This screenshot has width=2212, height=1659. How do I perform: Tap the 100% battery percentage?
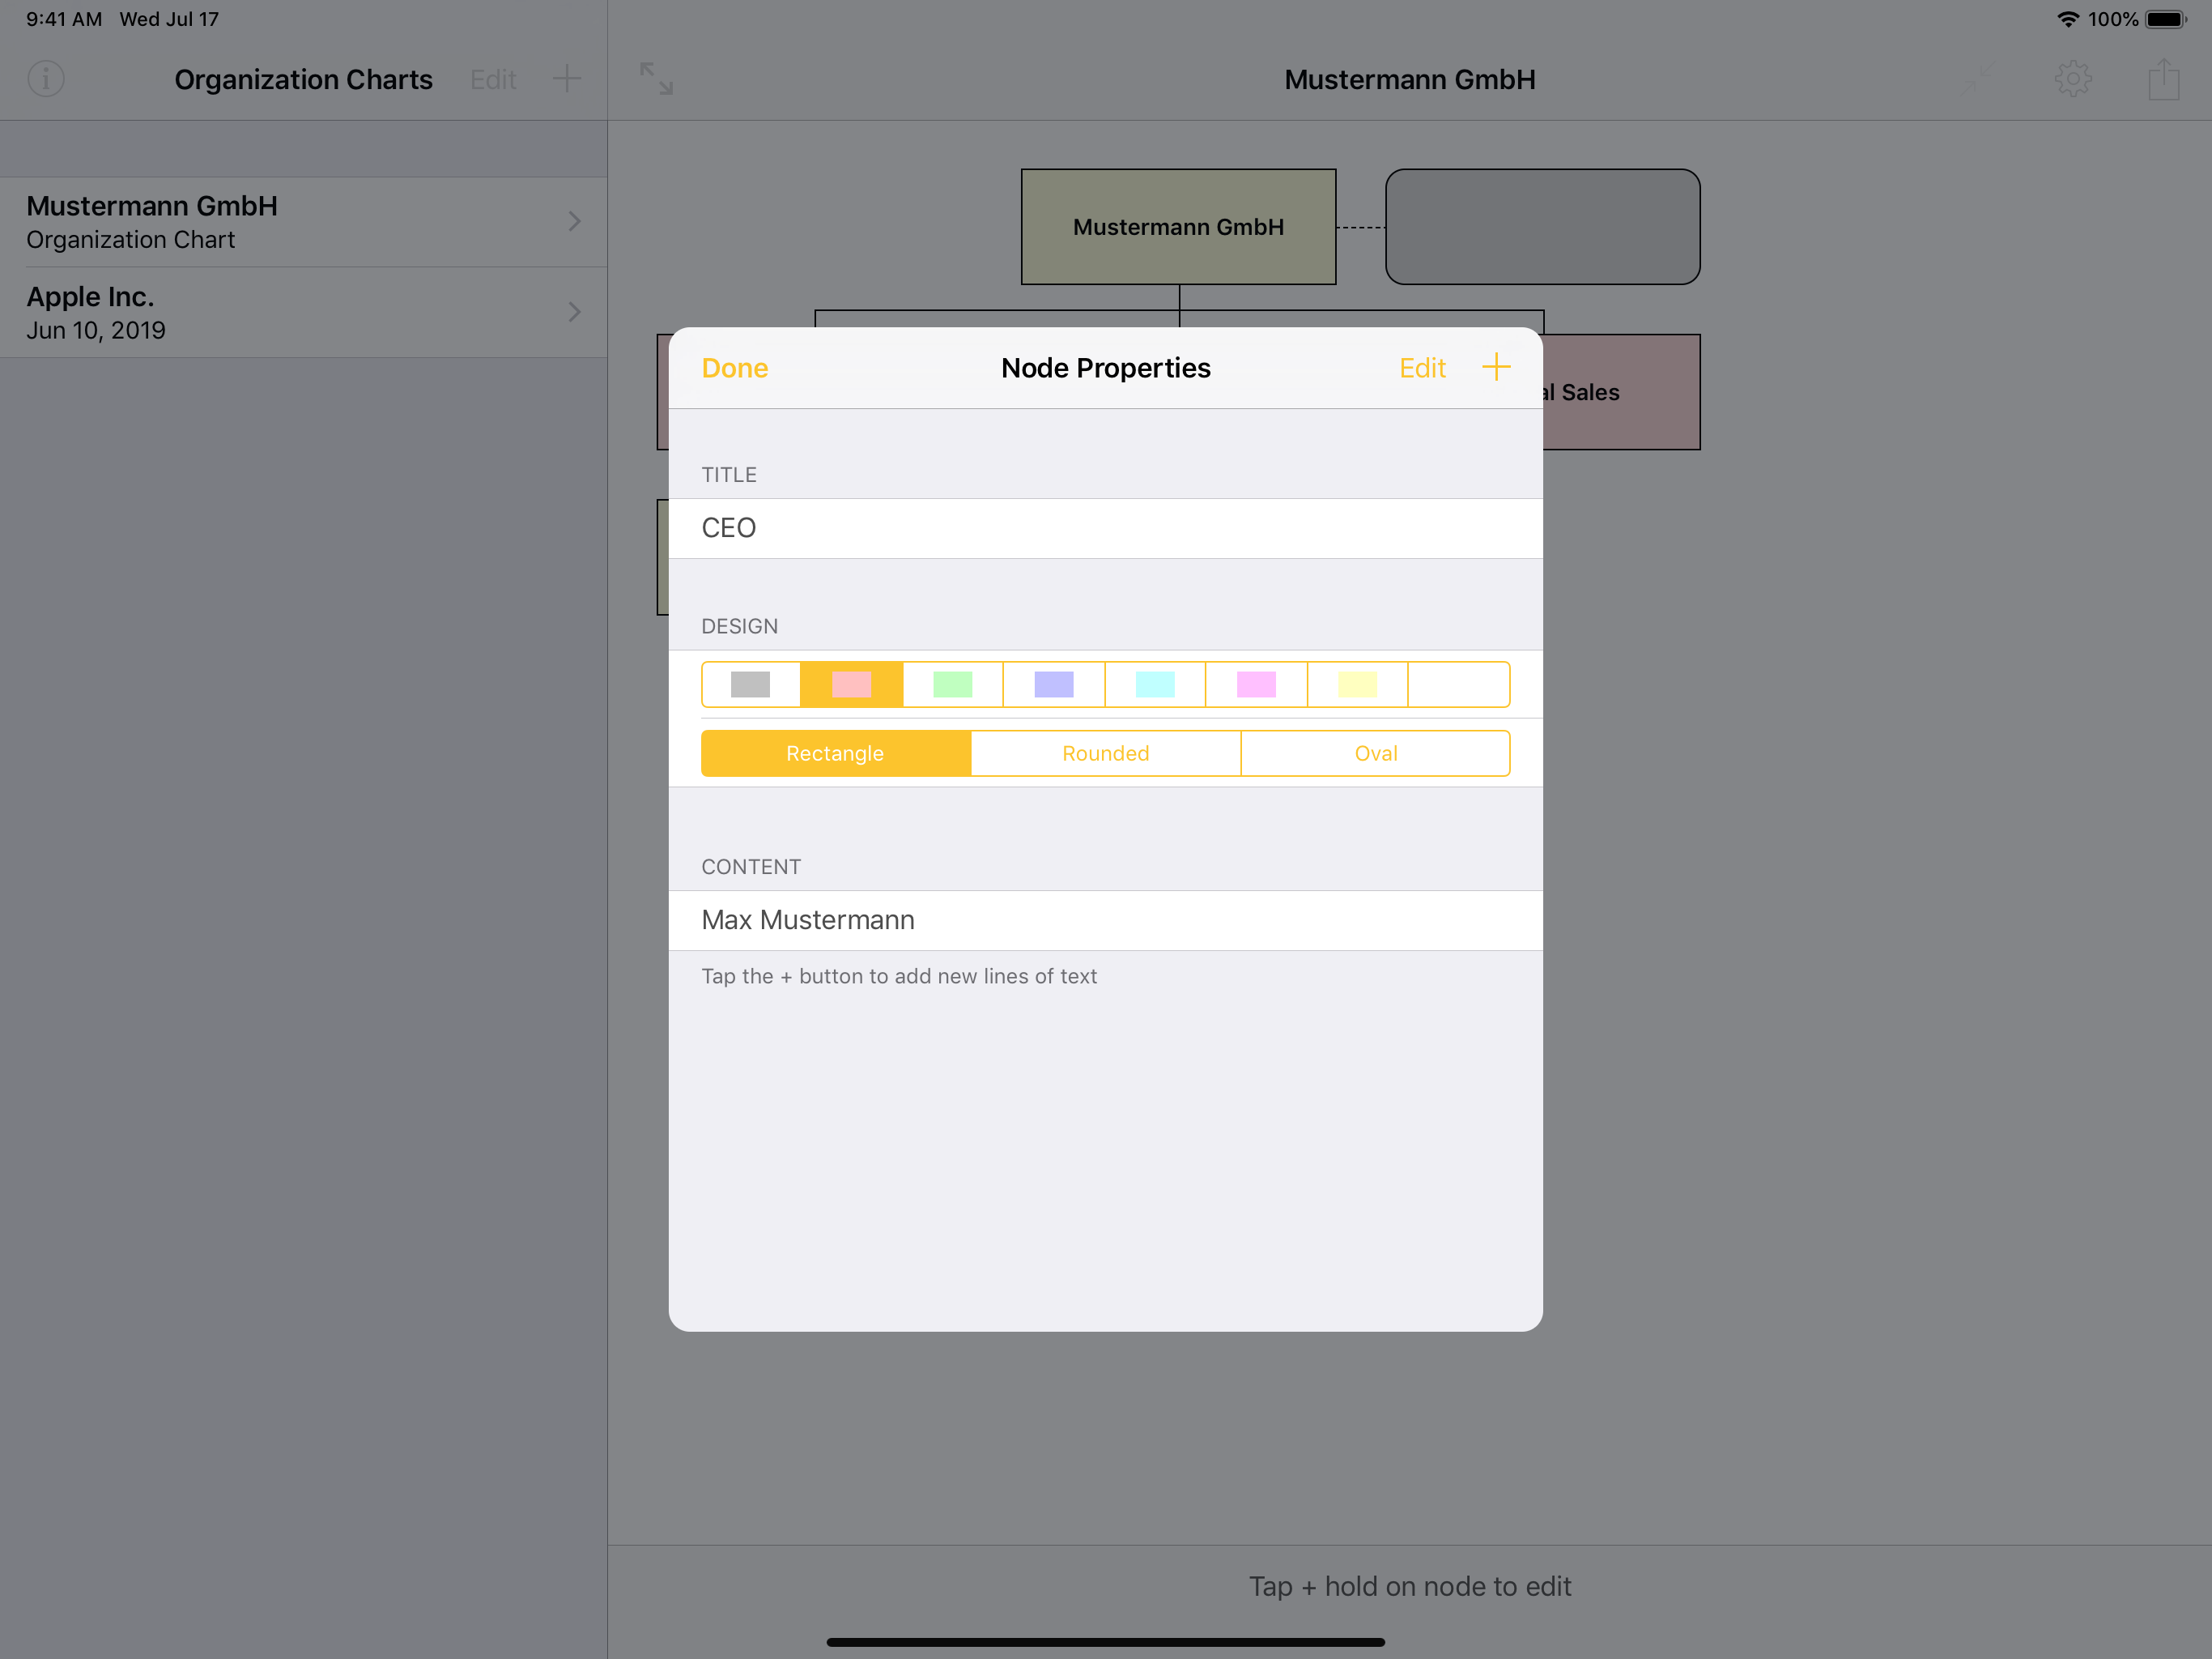2113,19
